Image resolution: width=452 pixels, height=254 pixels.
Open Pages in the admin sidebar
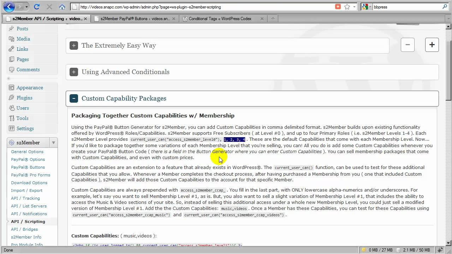pos(23,59)
